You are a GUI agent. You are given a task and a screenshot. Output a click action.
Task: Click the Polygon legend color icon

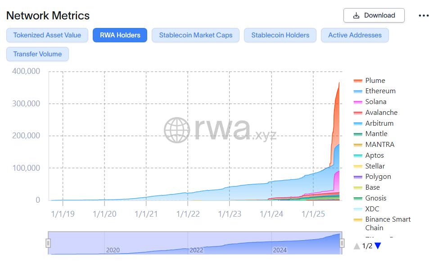pos(358,177)
